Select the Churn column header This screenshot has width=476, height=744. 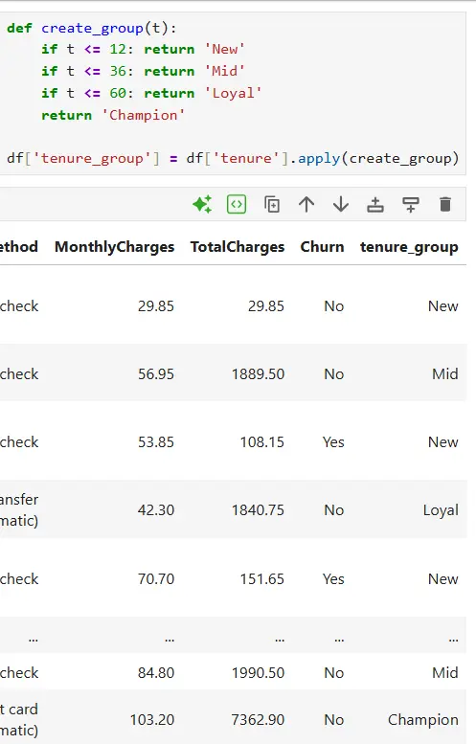point(322,247)
